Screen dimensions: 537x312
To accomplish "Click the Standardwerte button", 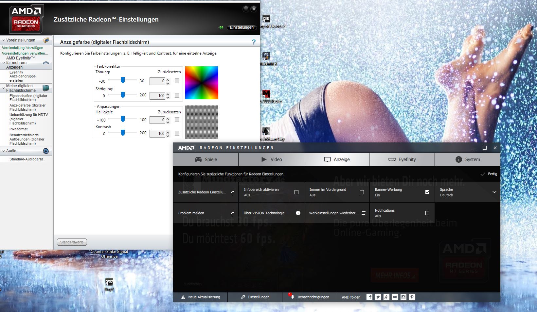I will pos(72,242).
